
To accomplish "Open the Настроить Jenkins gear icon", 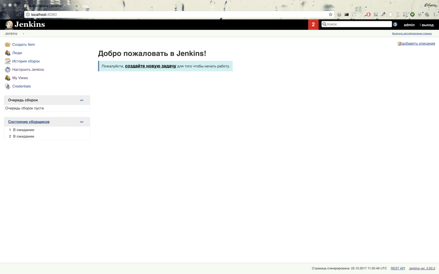I will (8, 70).
